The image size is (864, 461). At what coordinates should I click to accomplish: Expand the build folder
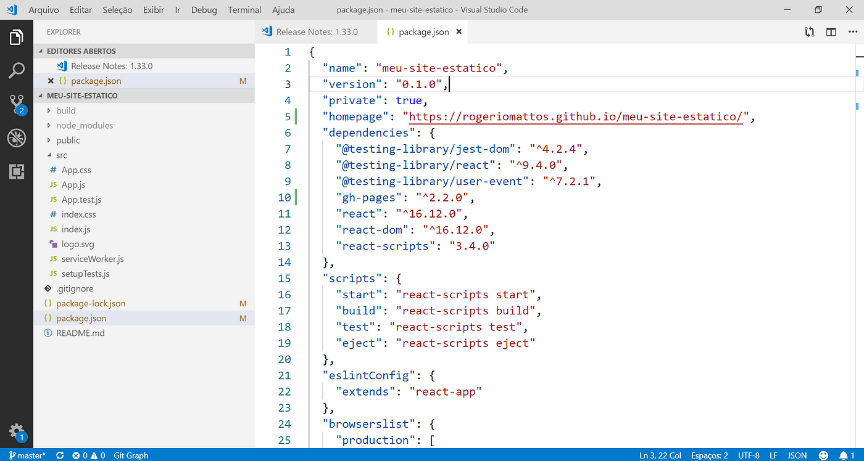click(144, 110)
